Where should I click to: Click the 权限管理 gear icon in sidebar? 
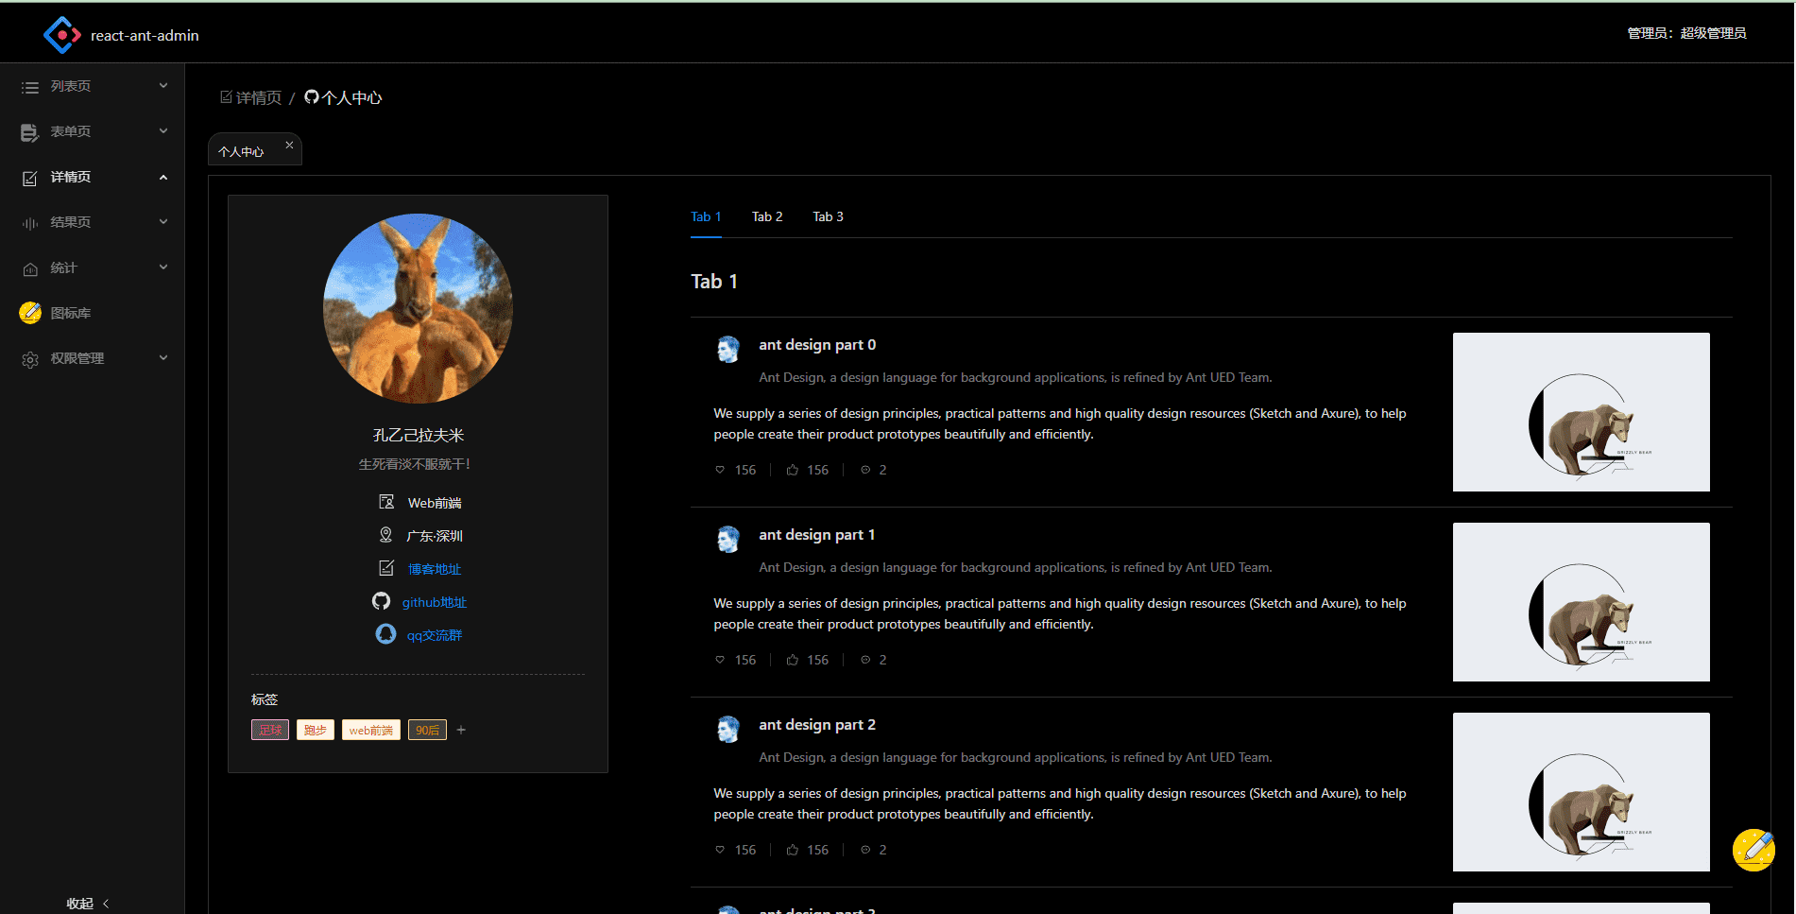30,359
